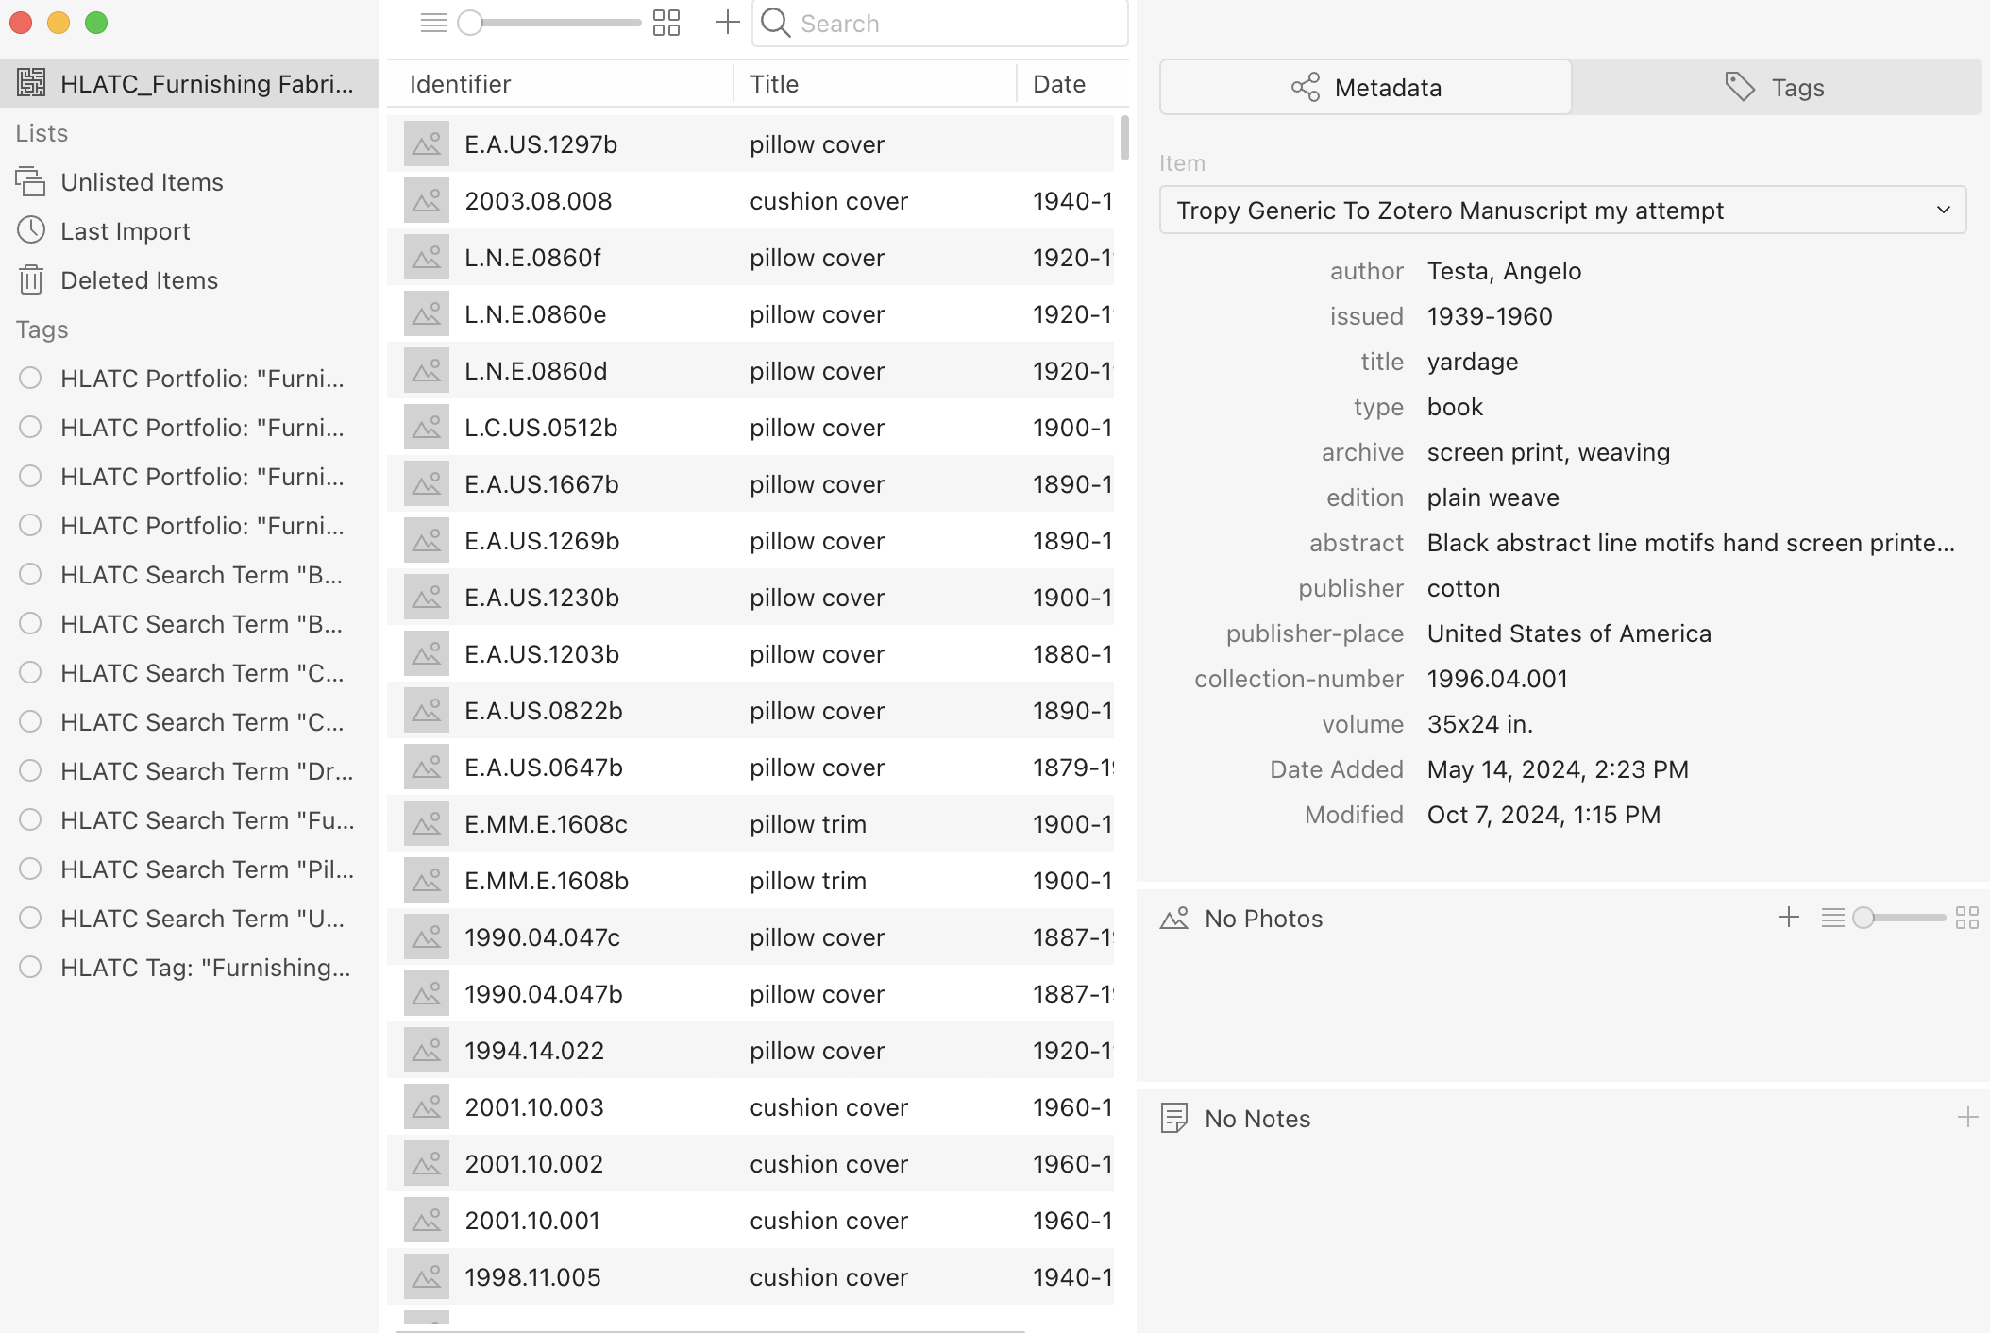Click the Unlisted Items stack icon
This screenshot has height=1333, width=1990.
tap(31, 181)
